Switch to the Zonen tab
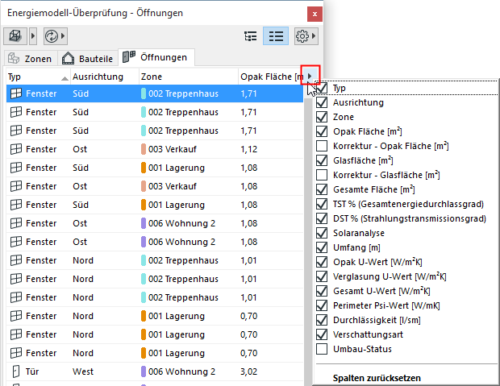Screen dimensions: 500x386 coord(31,59)
